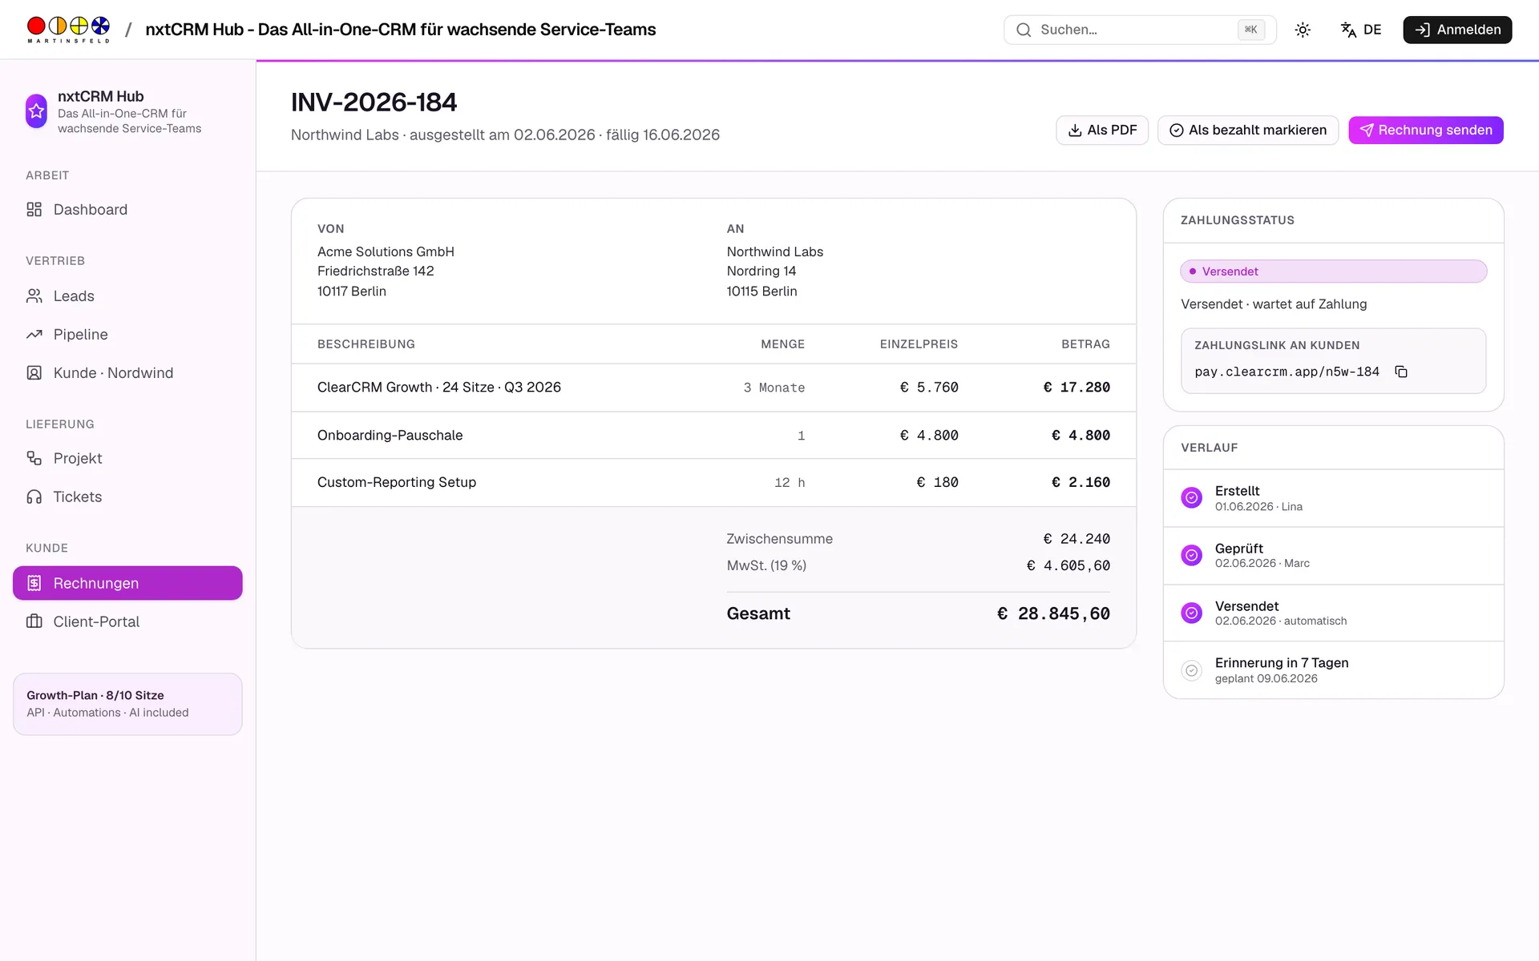Go to Leads in the sidebar
Image resolution: width=1539 pixels, height=961 pixels.
(127, 296)
